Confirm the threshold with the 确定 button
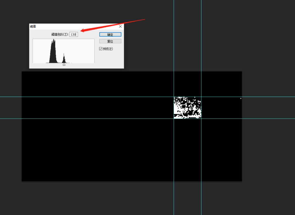This screenshot has width=295, height=215. pyautogui.click(x=110, y=34)
